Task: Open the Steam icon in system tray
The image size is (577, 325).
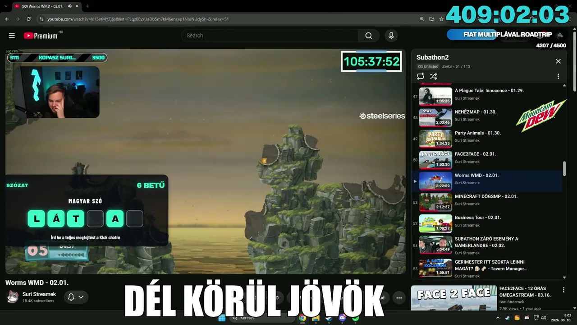Action: click(508, 318)
